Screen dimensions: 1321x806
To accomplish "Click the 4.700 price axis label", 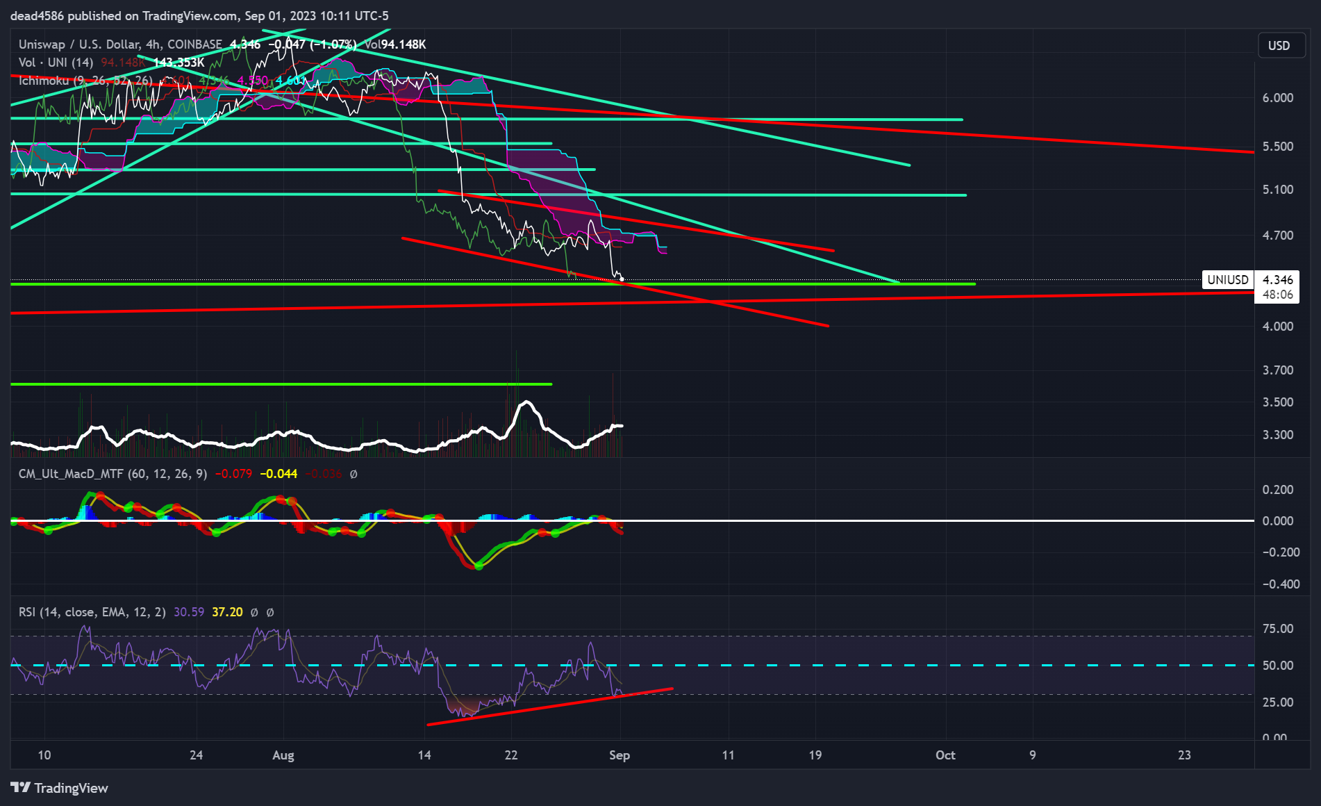I will point(1278,236).
